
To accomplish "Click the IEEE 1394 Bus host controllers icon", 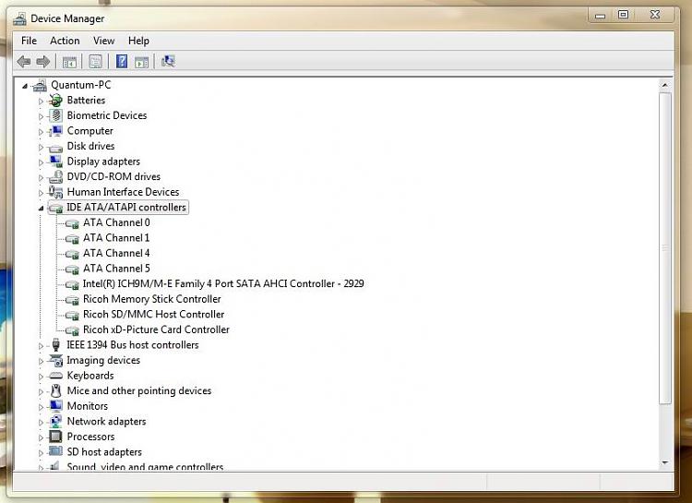I will [x=55, y=345].
